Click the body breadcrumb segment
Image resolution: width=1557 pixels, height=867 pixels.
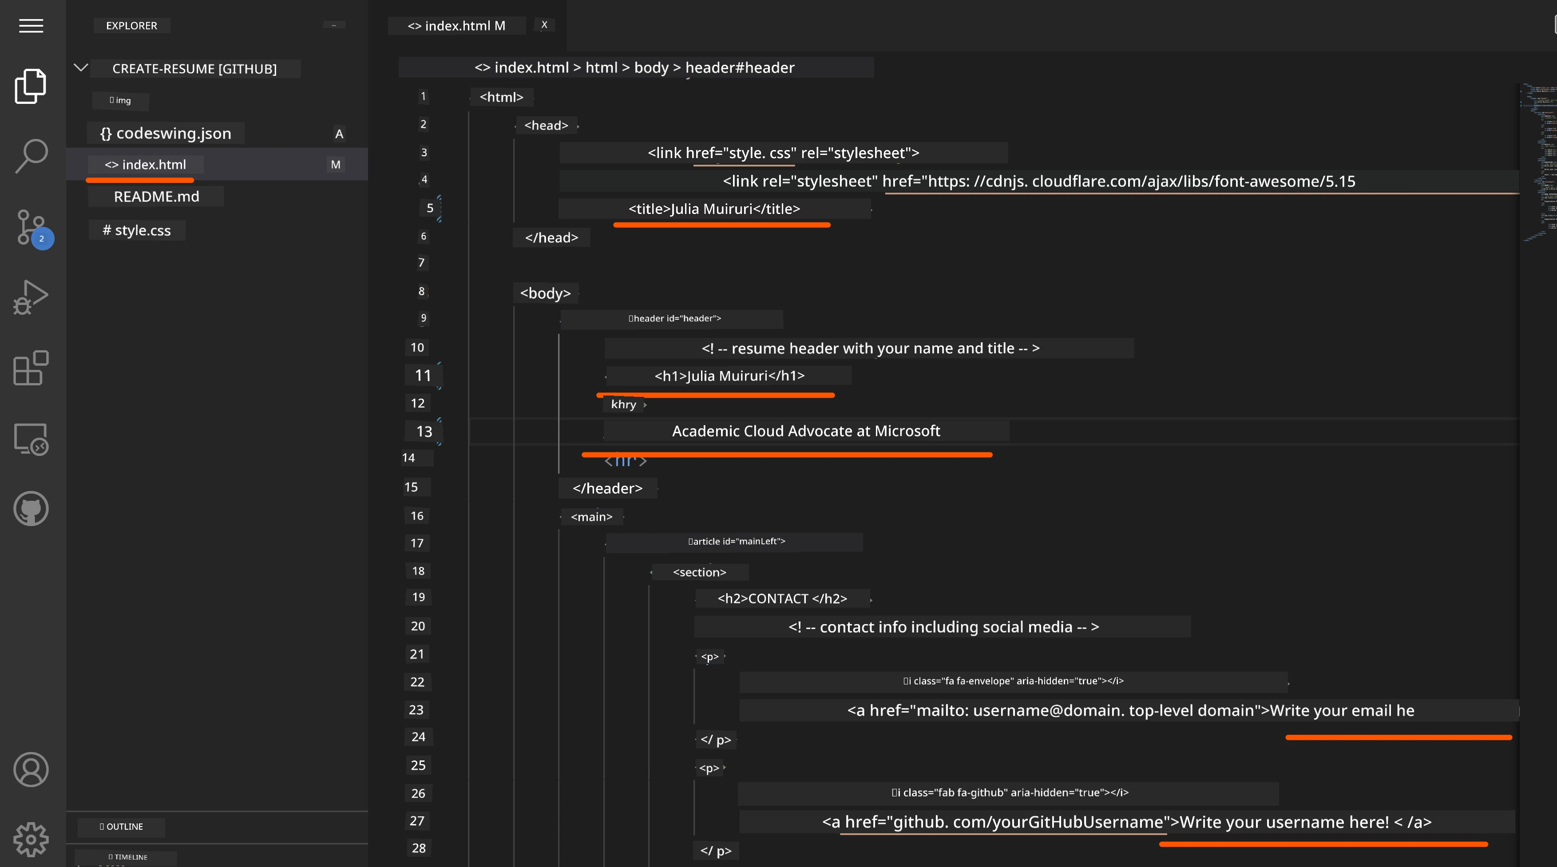(x=651, y=67)
